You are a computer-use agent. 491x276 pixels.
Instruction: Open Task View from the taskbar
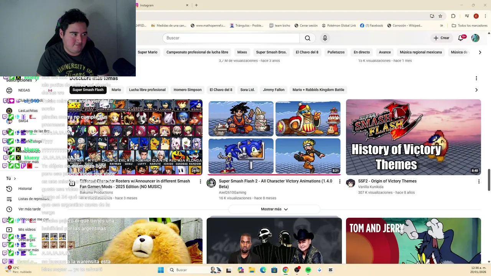click(x=229, y=270)
